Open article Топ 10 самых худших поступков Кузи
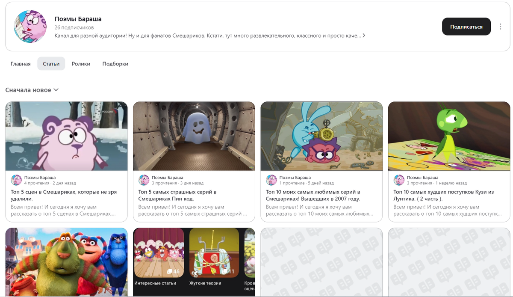513x297 pixels. pyautogui.click(x=443, y=196)
